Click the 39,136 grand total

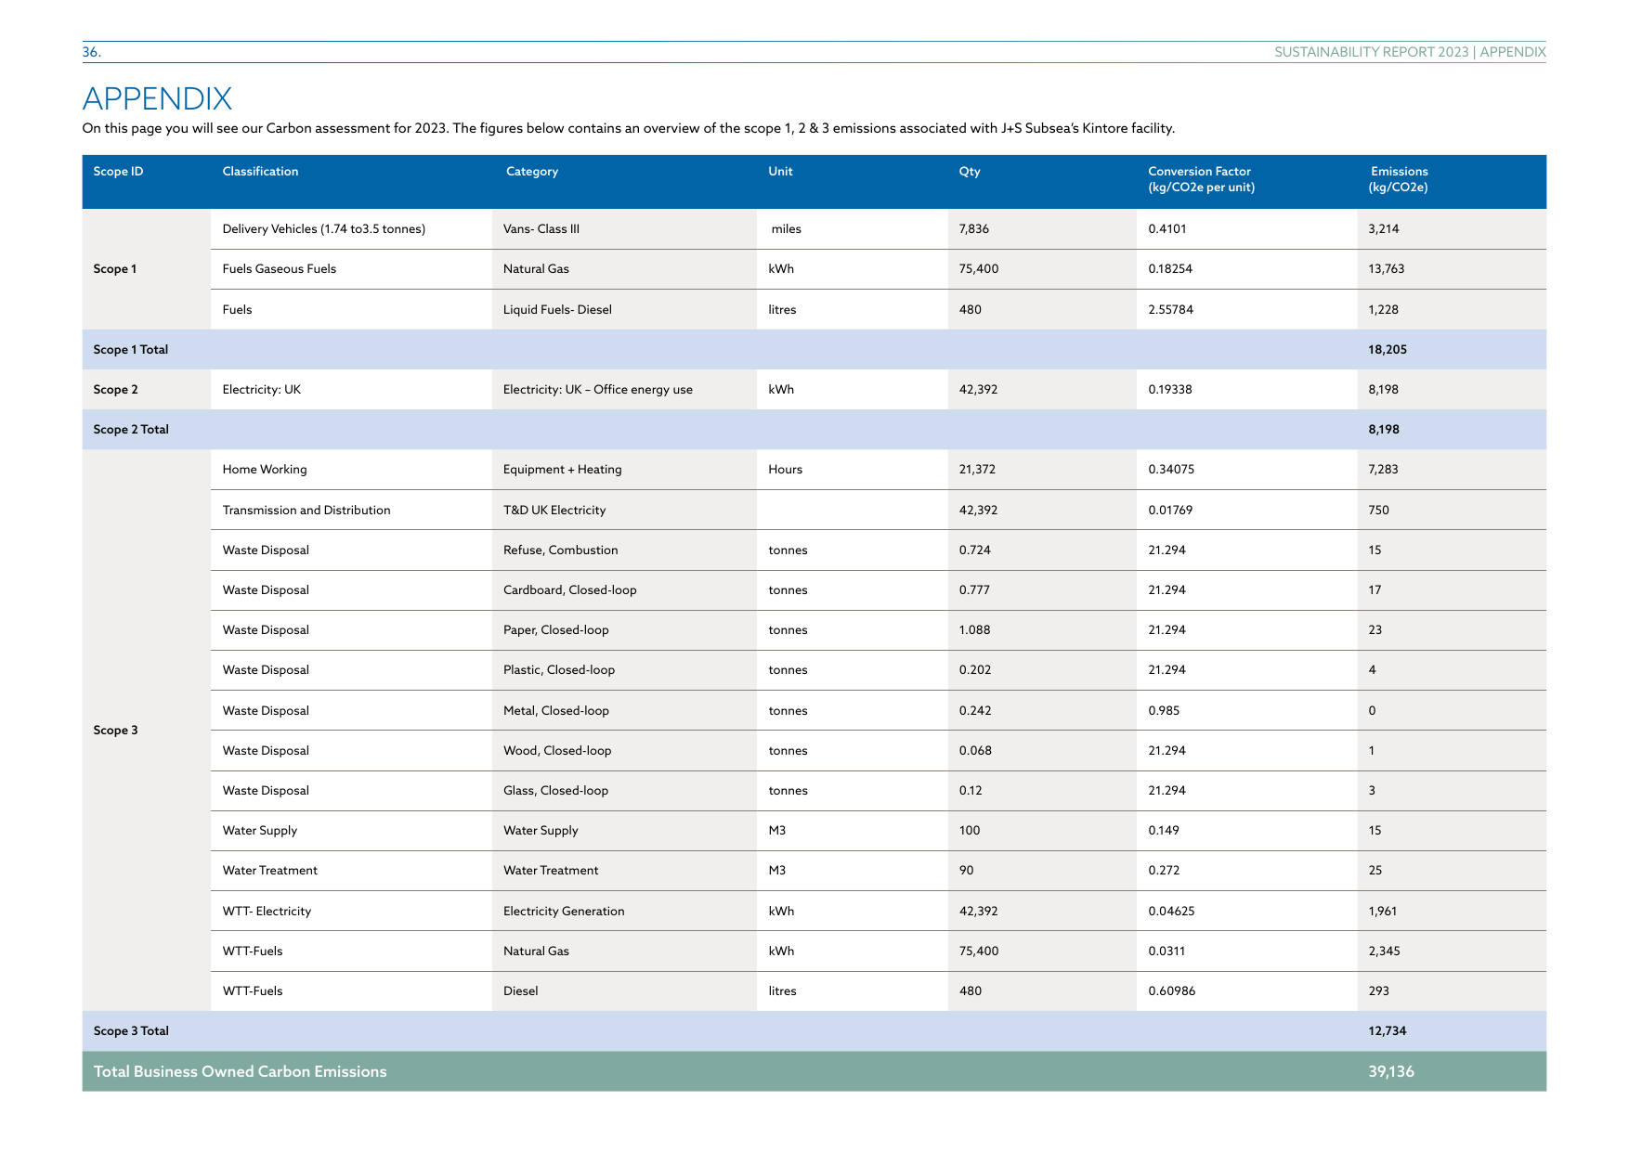(1391, 1071)
